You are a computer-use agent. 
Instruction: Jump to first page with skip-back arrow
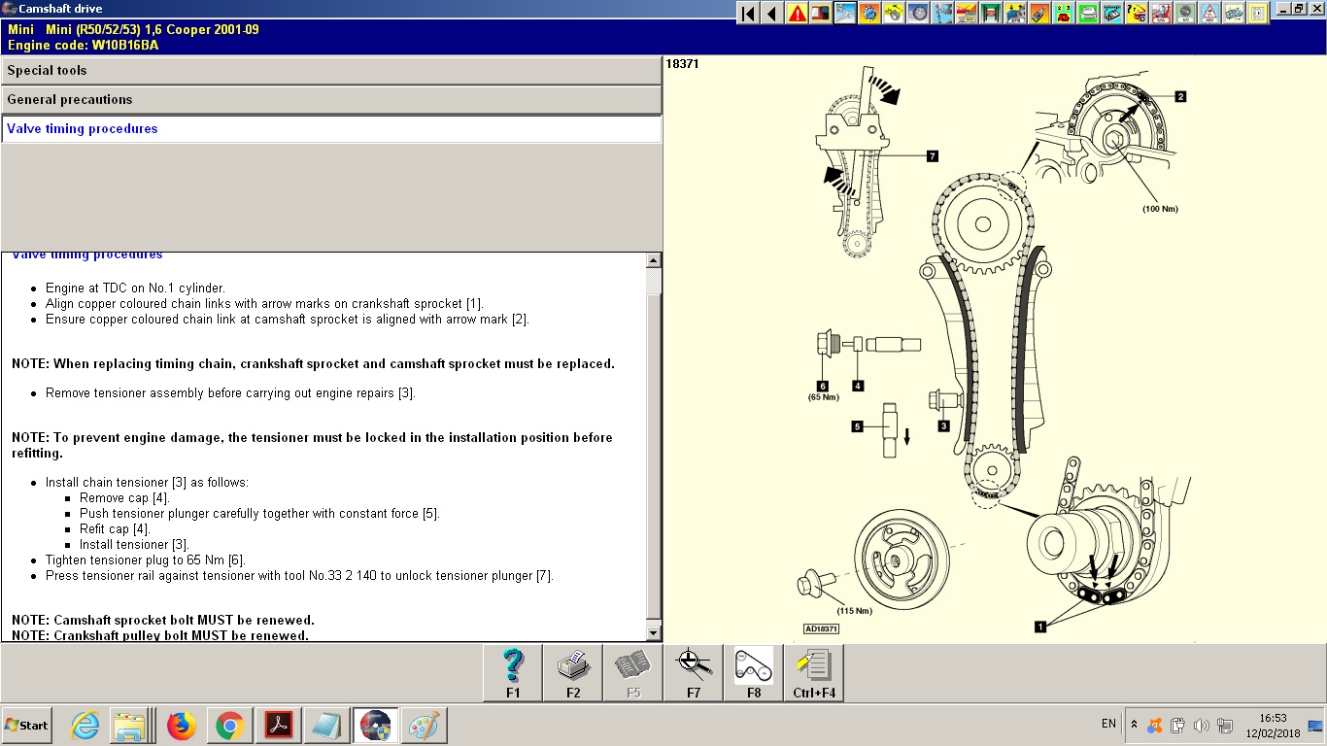[748, 14]
